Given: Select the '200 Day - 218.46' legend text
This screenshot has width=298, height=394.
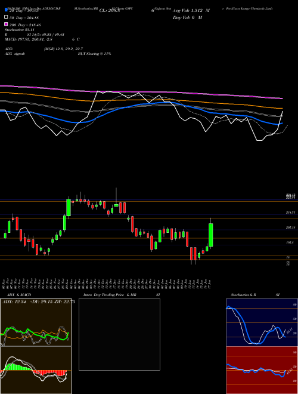Looking at the screenshot, I should 25,25.
